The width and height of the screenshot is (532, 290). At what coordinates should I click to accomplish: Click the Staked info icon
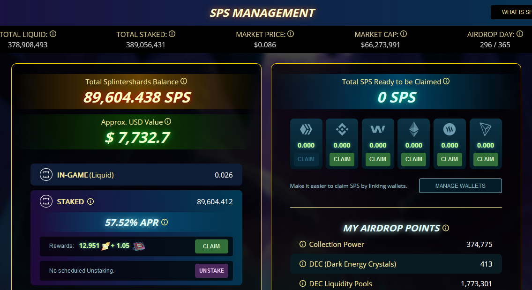pos(90,201)
